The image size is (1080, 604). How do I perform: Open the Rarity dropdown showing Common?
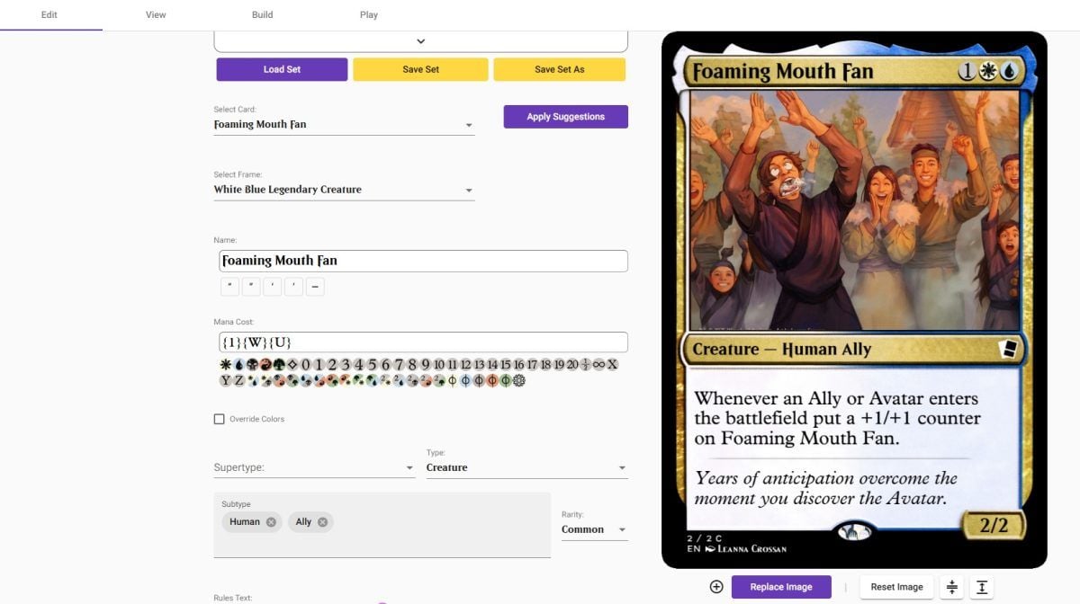click(594, 529)
